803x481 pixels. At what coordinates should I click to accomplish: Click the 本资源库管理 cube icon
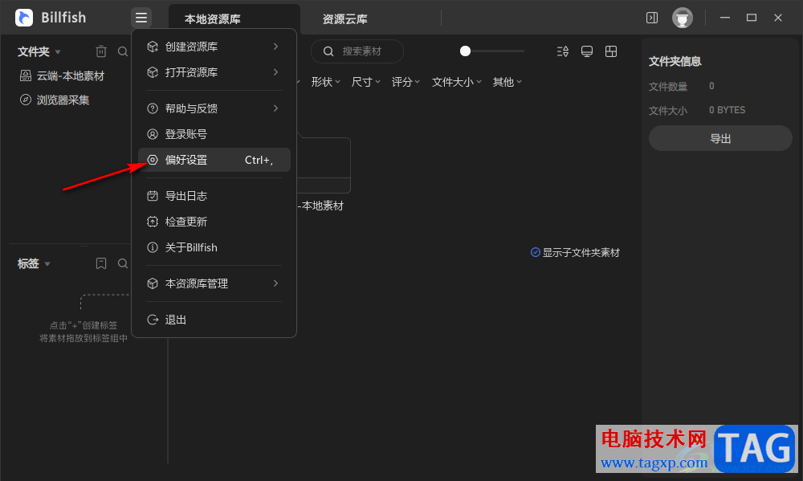[x=153, y=283]
